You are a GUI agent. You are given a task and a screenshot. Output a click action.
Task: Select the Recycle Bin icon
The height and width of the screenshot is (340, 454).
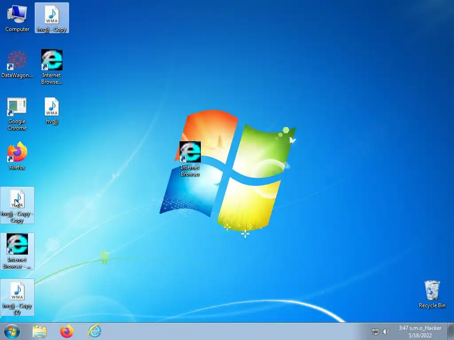coord(432,294)
